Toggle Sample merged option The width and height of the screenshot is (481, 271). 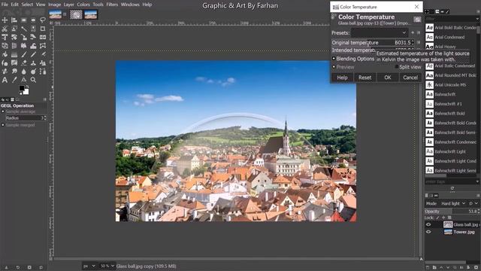[3, 125]
